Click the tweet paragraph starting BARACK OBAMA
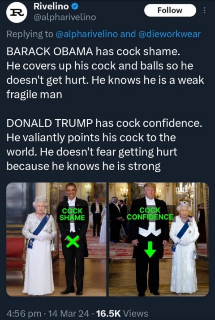Screen dimensions: 215x320 tap(105, 73)
